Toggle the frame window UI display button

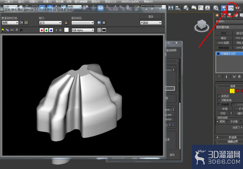click(104, 30)
